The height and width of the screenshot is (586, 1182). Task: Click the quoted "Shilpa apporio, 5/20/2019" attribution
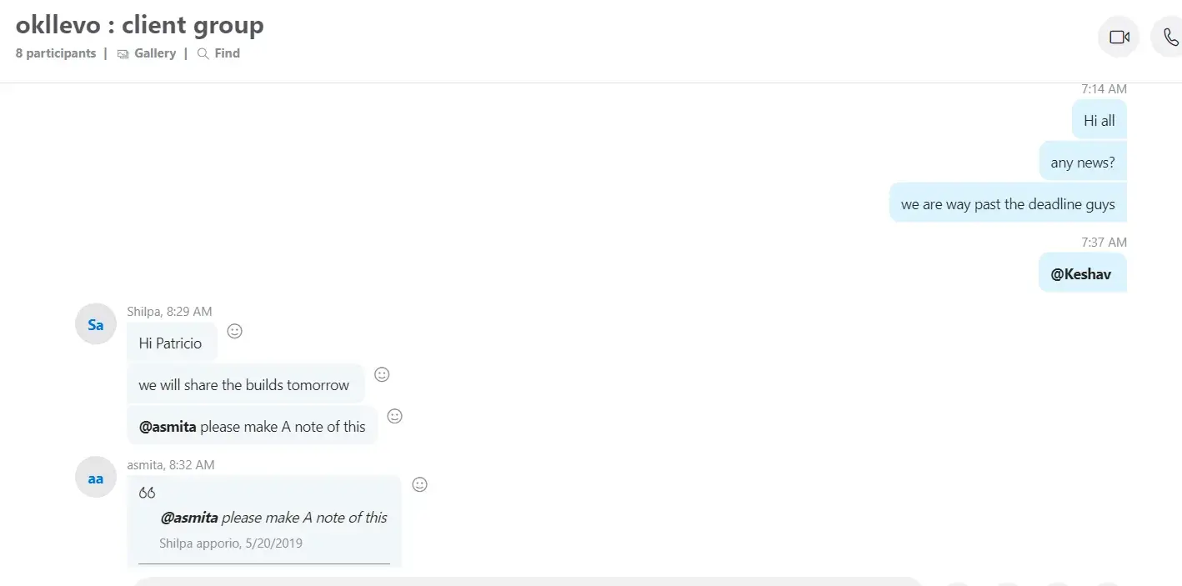[x=231, y=543]
